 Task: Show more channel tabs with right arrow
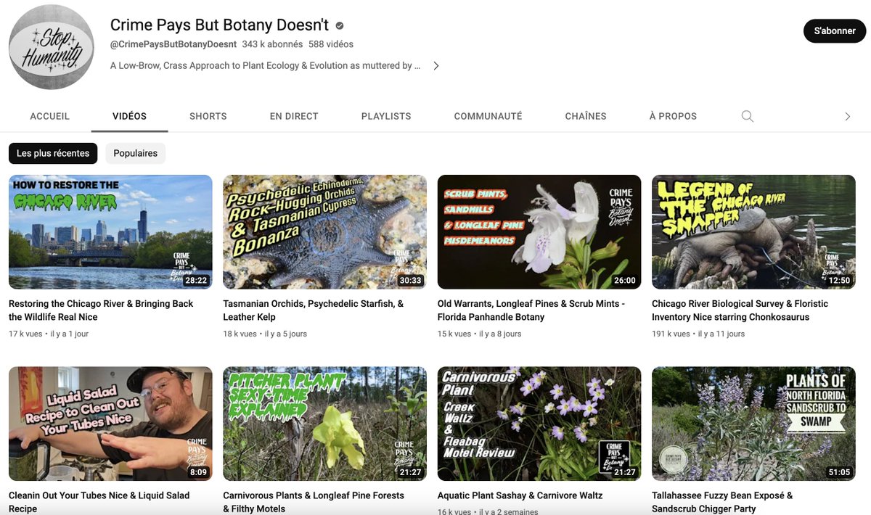[x=846, y=116]
